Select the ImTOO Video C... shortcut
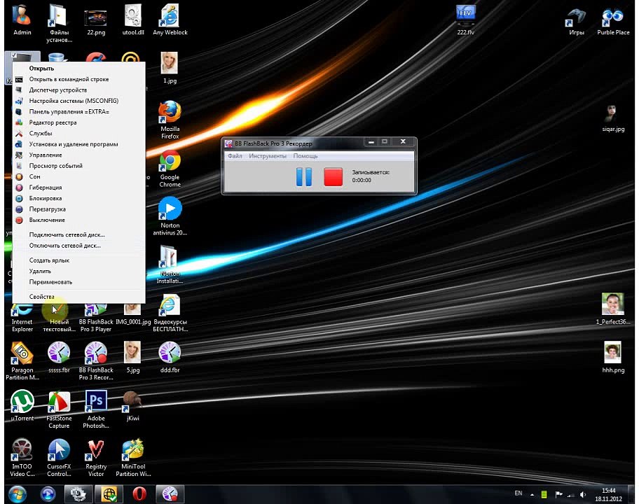The image size is (639, 504). pyautogui.click(x=22, y=457)
